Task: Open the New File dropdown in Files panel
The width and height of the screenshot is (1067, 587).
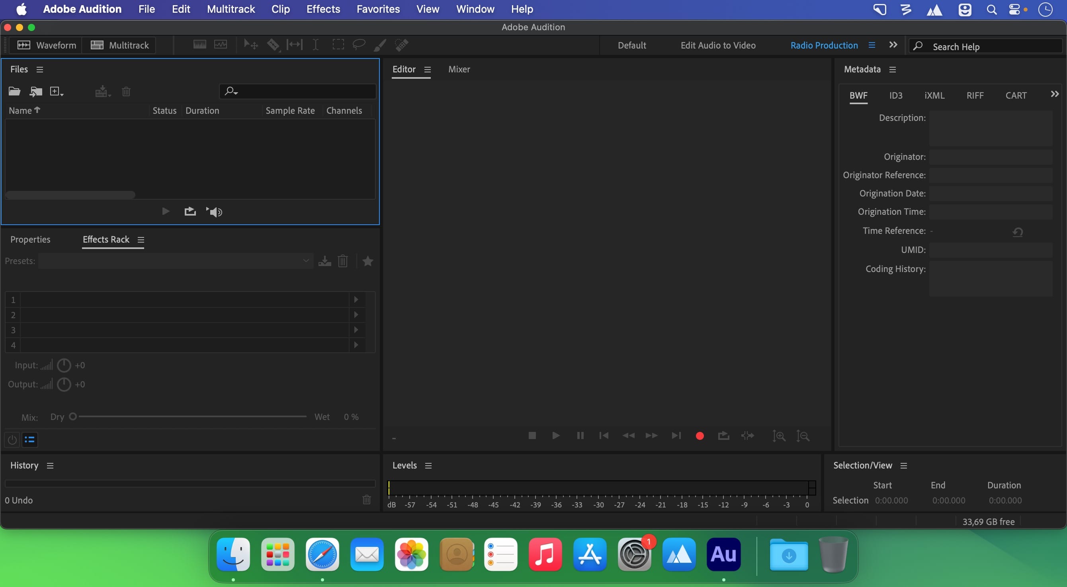Action: pyautogui.click(x=56, y=91)
